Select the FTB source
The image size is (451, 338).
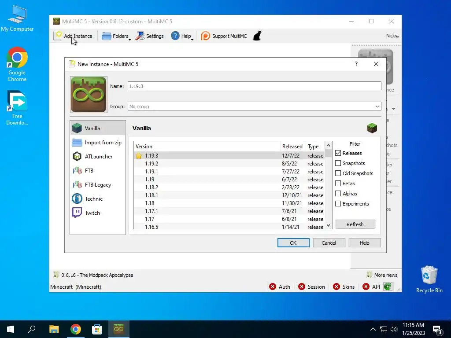98,170
